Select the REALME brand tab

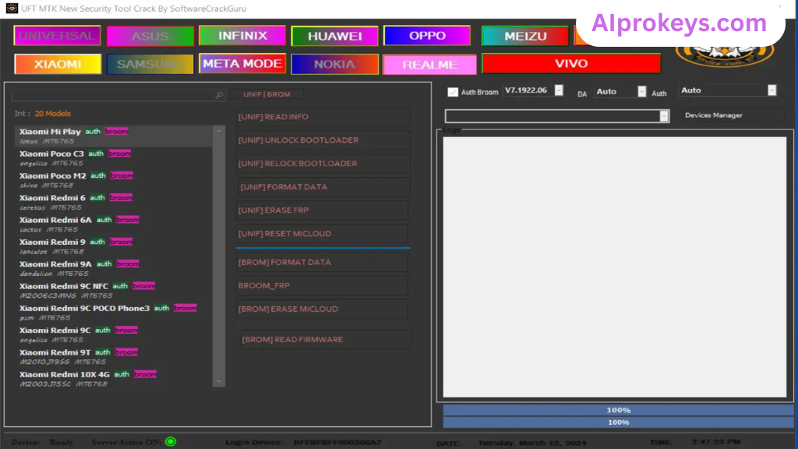[x=429, y=65]
